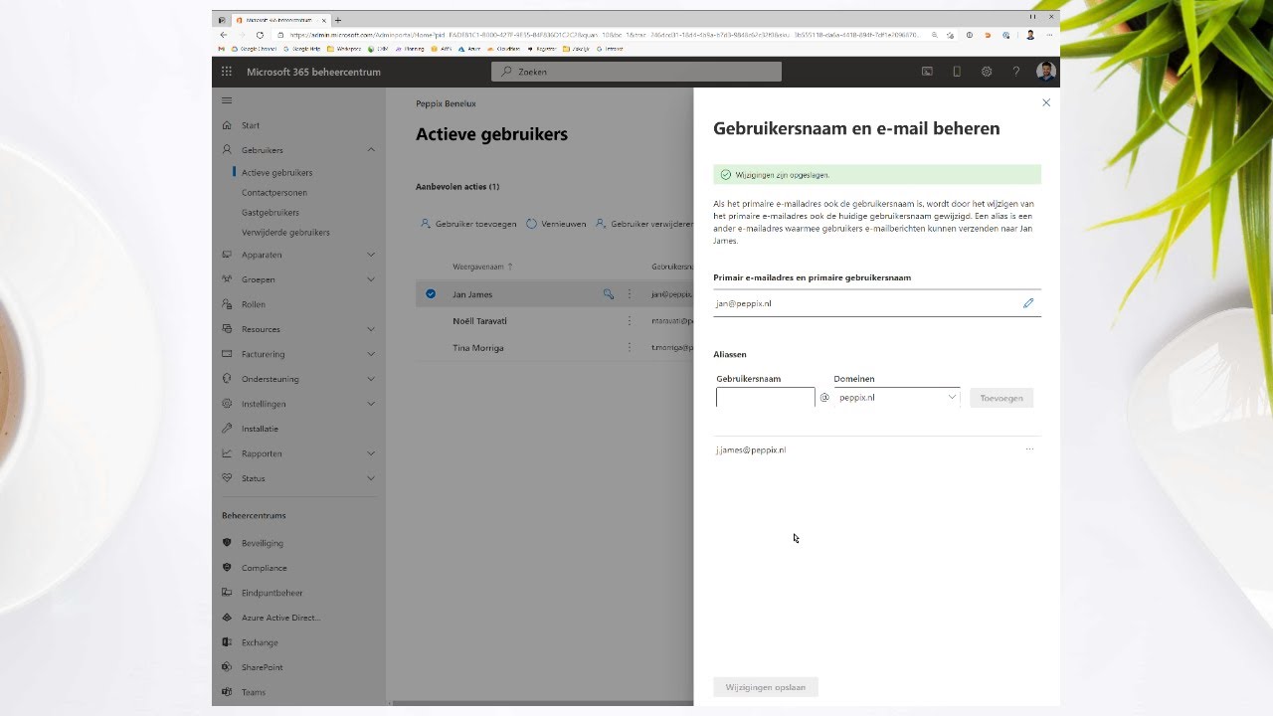This screenshot has width=1273, height=716.
Task: Collapse the navigation menu with hamburger icon
Action: [x=227, y=100]
